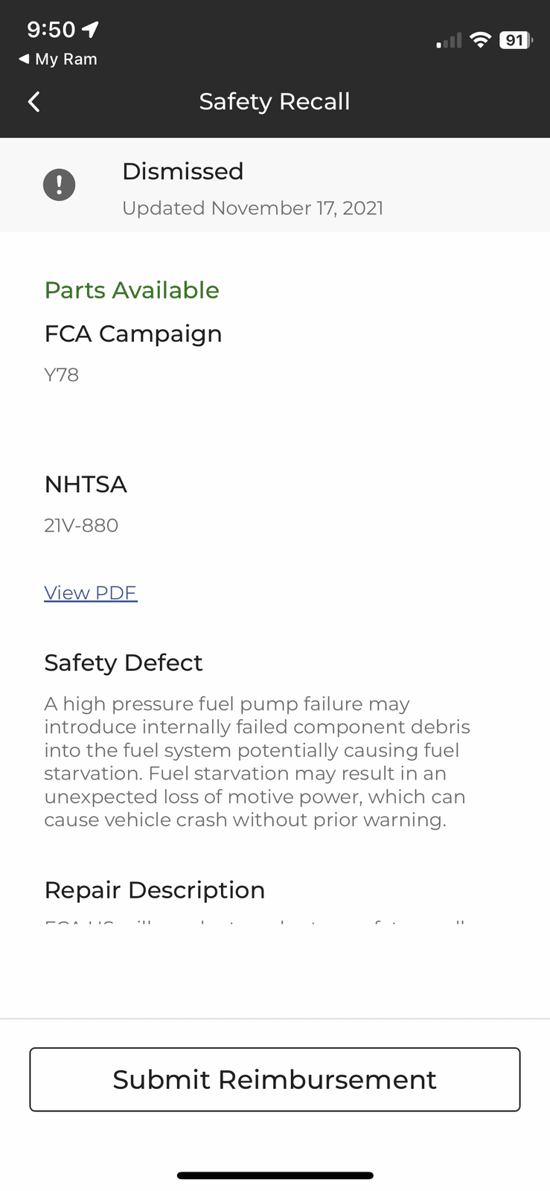Tap the NHTSA number 21V-880
The width and height of the screenshot is (550, 1191).
tap(81, 526)
